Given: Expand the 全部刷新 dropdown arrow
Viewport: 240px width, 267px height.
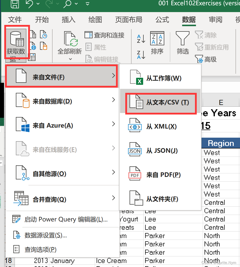Looking at the screenshot, I should [x=70, y=59].
